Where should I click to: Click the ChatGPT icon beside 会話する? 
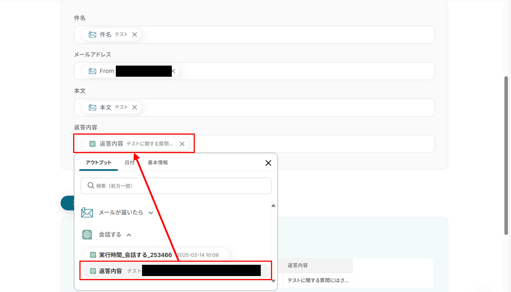(x=87, y=235)
